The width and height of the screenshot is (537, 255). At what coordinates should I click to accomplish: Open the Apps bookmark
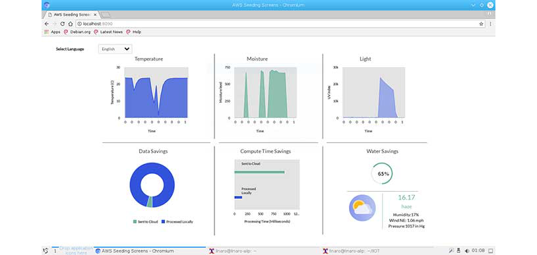[52, 32]
